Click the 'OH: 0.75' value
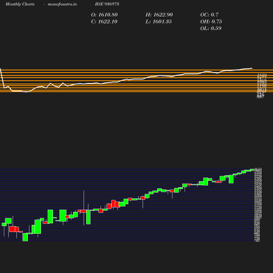 point(211,21)
